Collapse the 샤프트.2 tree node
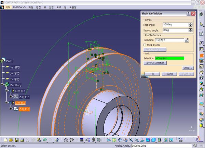205x148 pixels. [x=6, y=102]
